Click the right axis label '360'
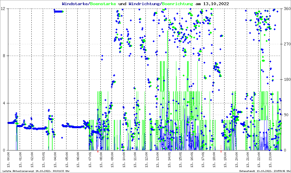Screen dimensions: 291x173 click(287, 9)
